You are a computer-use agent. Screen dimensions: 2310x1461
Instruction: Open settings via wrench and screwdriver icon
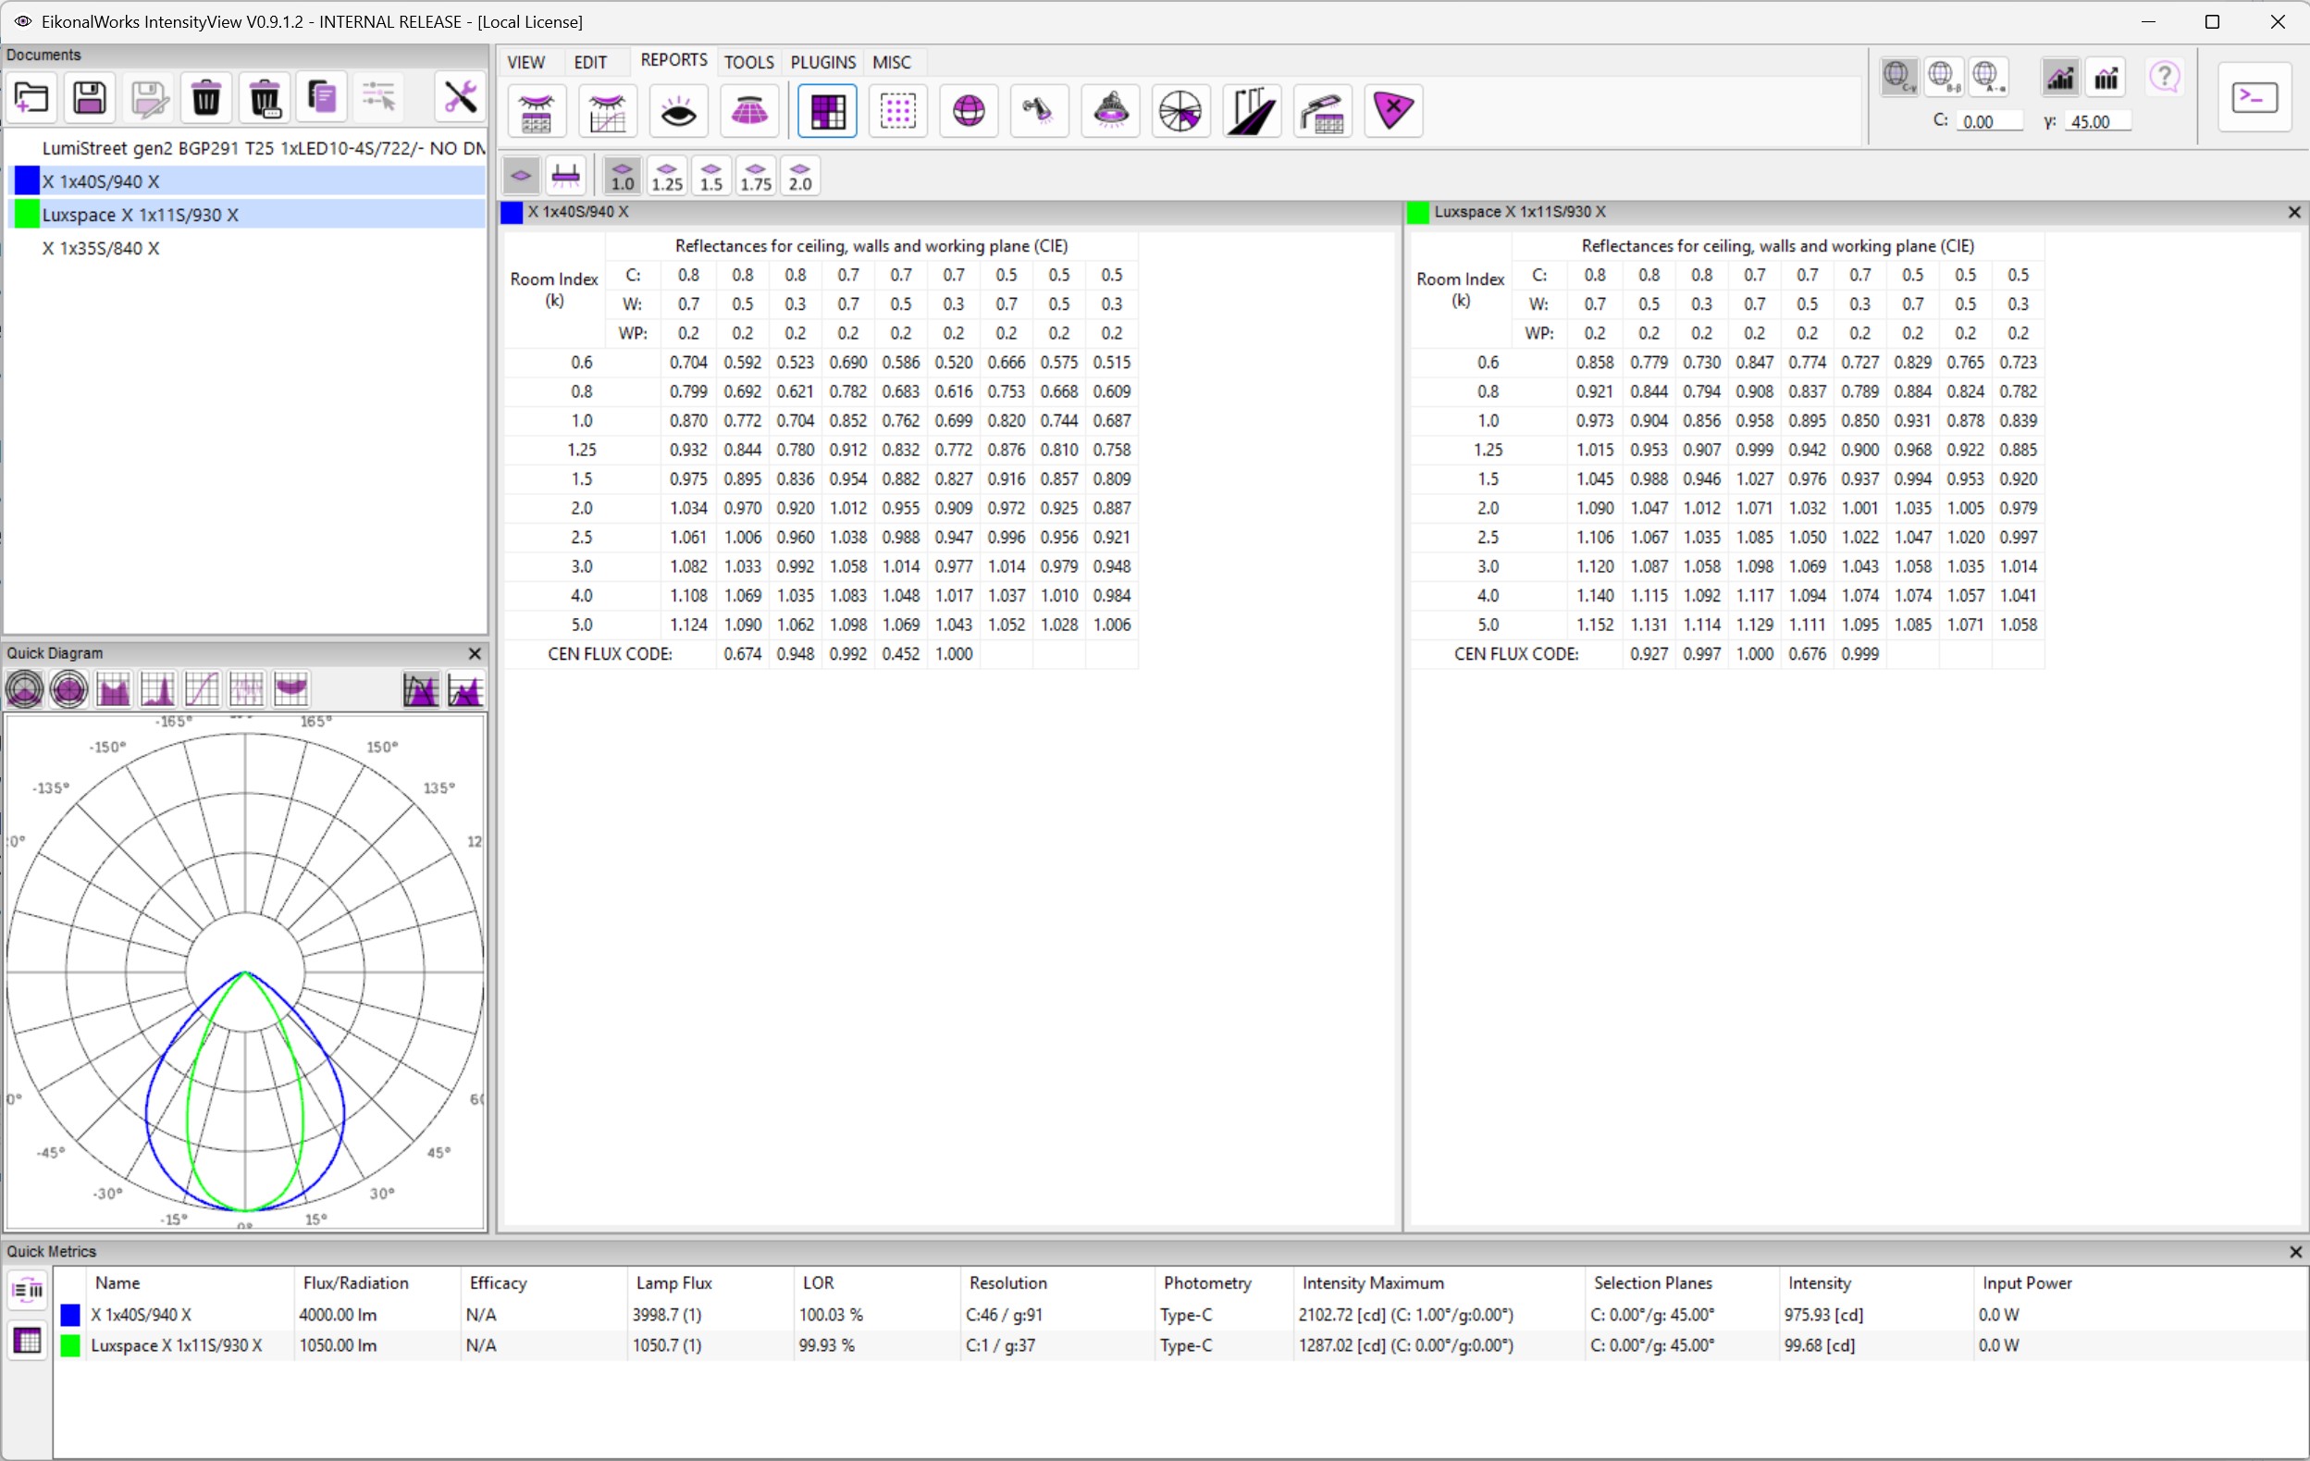(461, 98)
